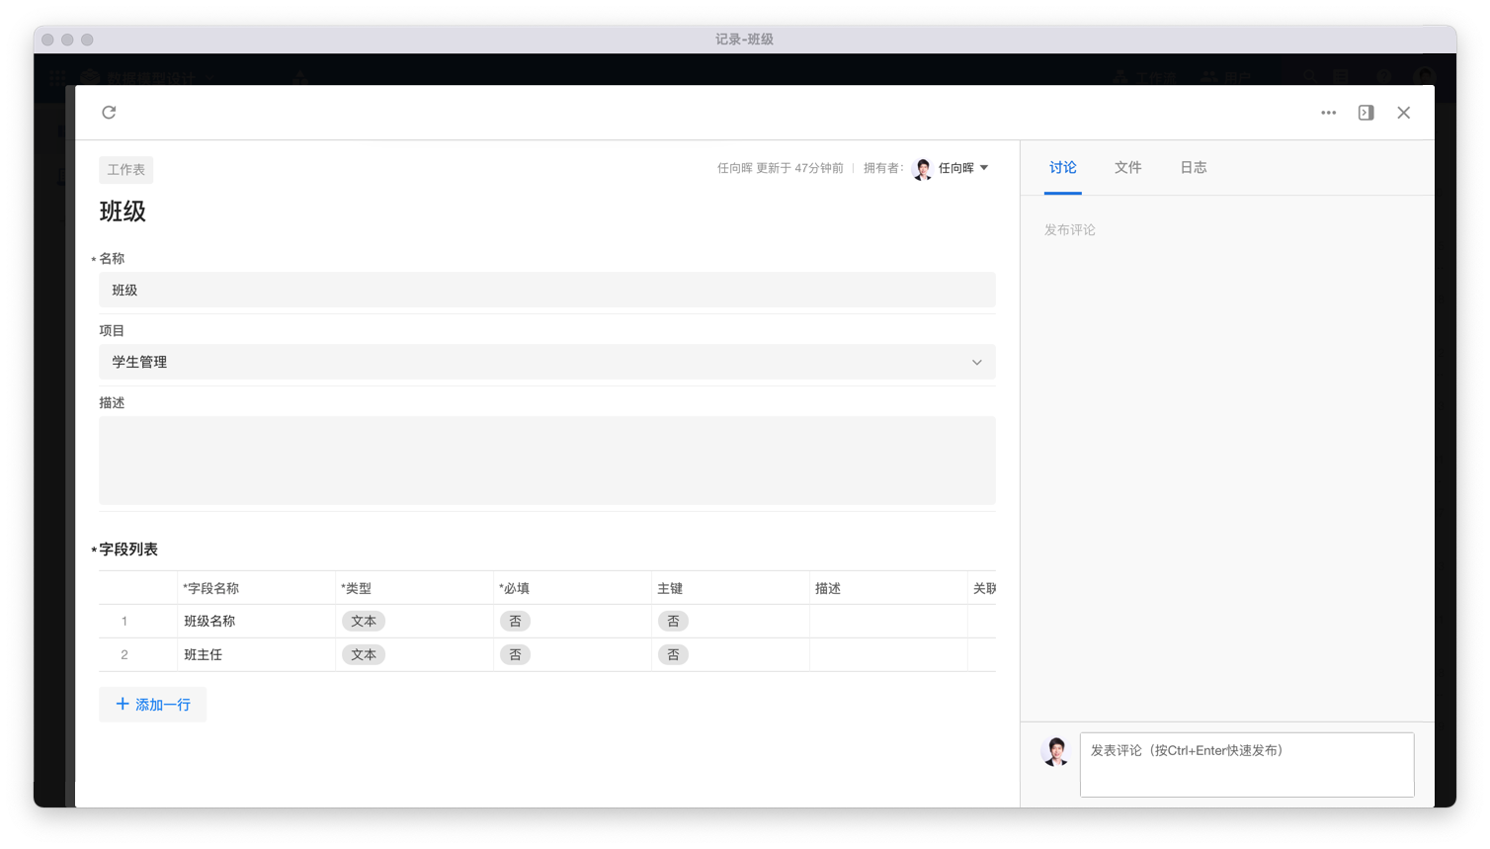Close the record dialog with X
The height and width of the screenshot is (849, 1490).
1403,113
